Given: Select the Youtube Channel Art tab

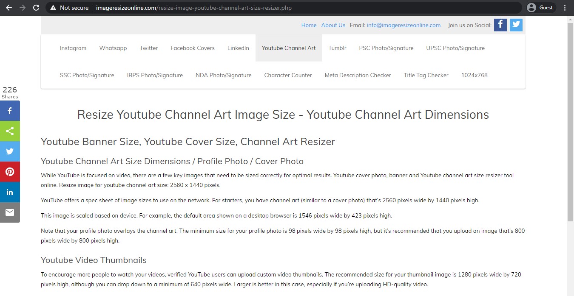Looking at the screenshot, I should pyautogui.click(x=289, y=48).
